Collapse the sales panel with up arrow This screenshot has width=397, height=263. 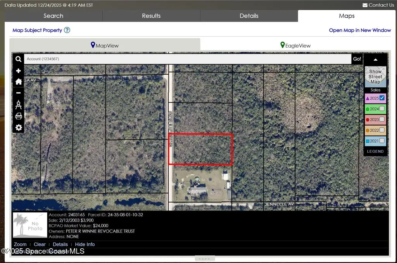pos(375,60)
